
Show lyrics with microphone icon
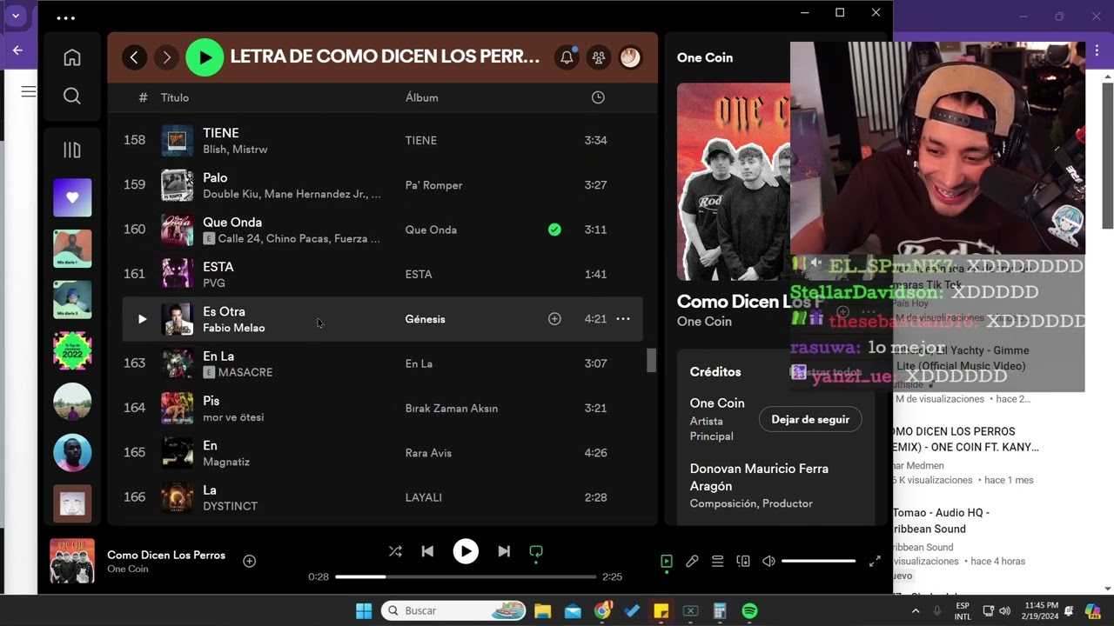coord(692,562)
